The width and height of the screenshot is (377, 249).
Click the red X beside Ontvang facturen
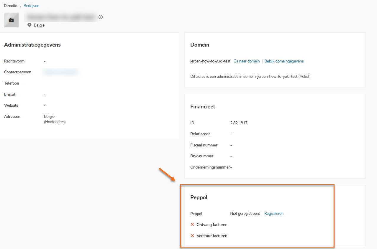(x=192, y=225)
